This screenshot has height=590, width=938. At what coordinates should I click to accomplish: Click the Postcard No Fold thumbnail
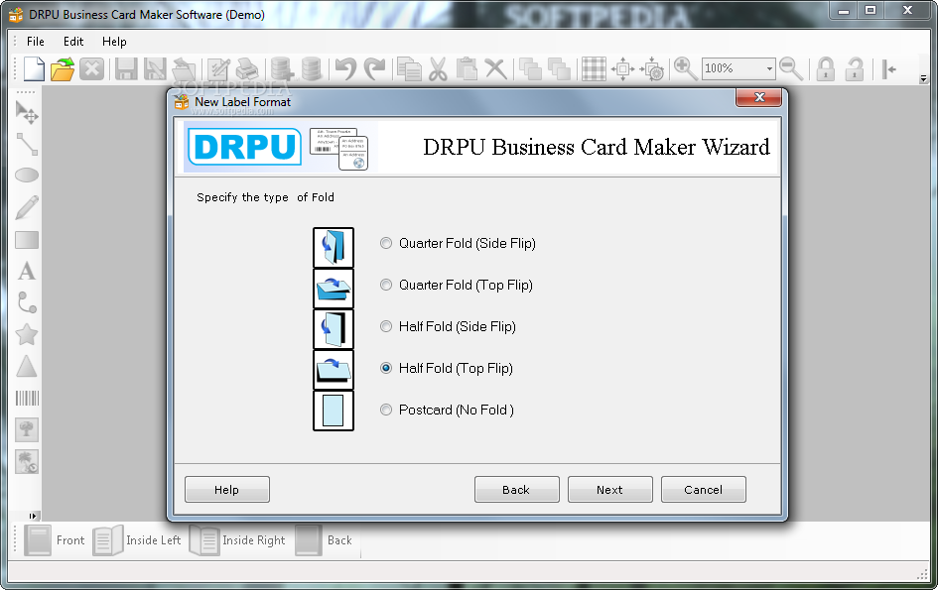(x=334, y=411)
